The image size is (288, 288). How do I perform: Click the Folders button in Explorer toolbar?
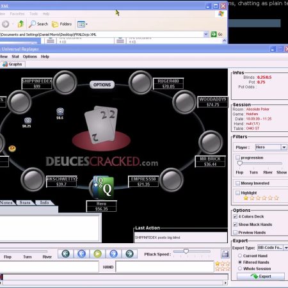[x=62, y=24]
